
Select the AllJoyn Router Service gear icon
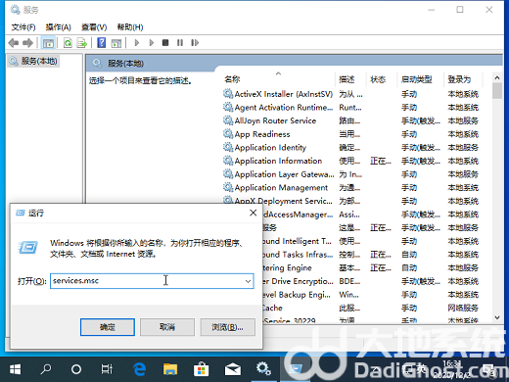(x=228, y=120)
